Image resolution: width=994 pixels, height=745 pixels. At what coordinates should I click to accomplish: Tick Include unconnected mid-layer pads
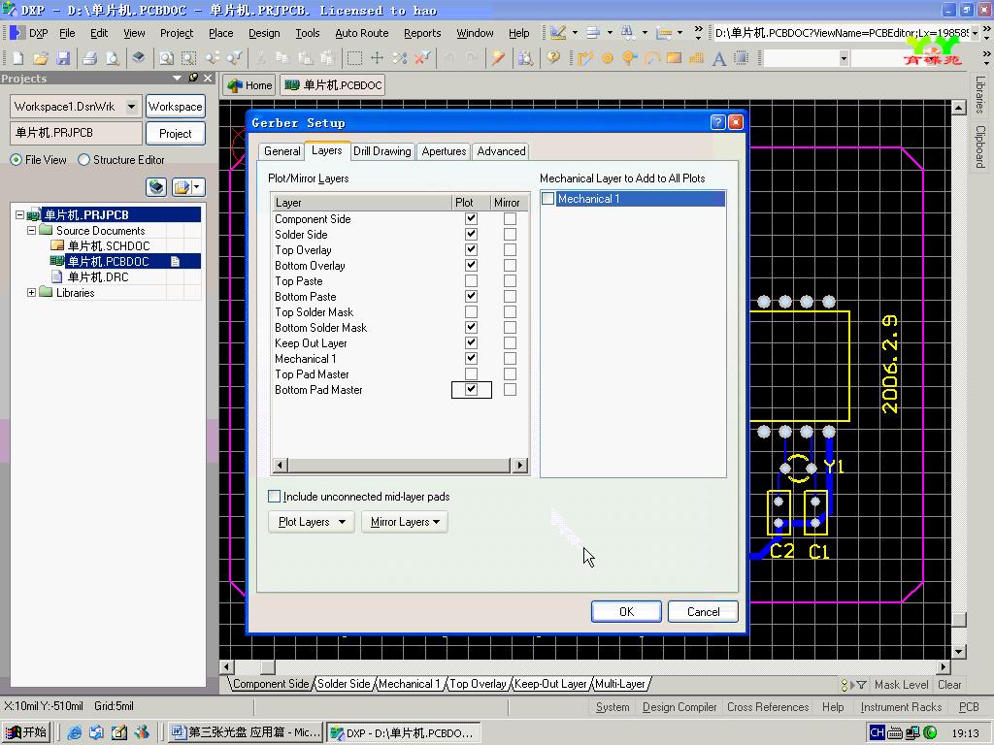click(x=275, y=496)
